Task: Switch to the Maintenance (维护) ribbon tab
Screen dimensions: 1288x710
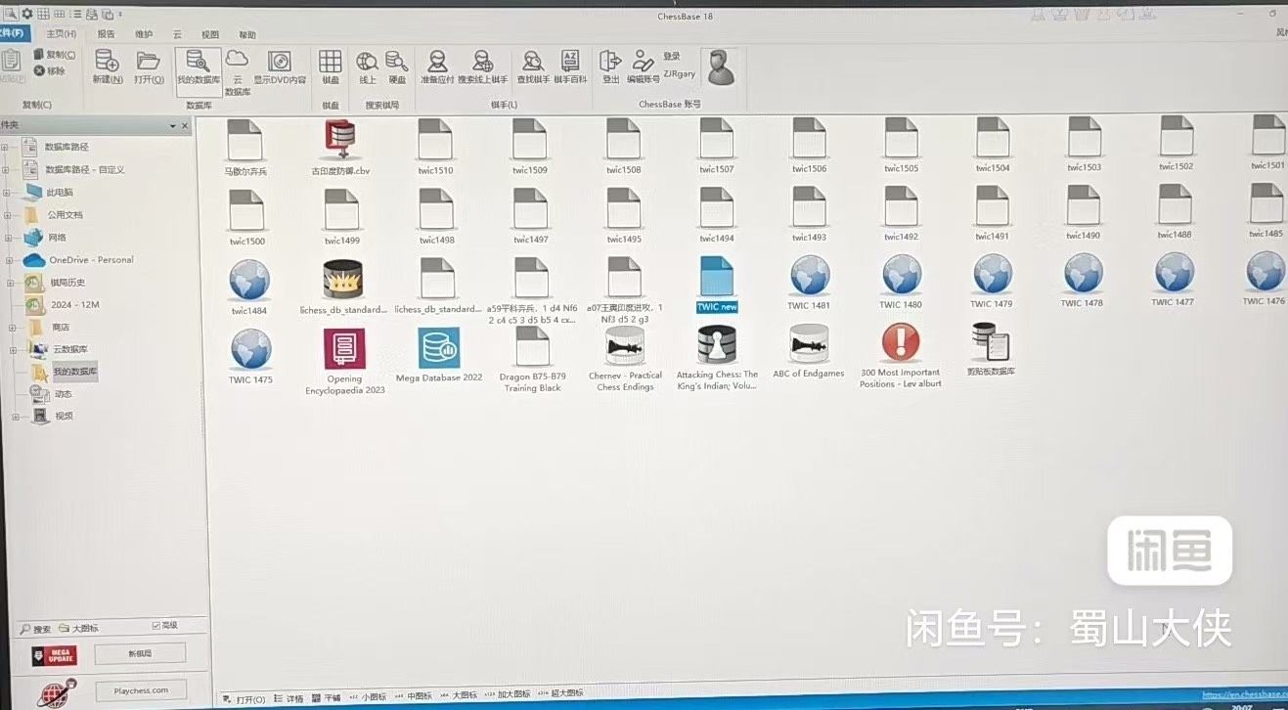Action: coord(143,34)
